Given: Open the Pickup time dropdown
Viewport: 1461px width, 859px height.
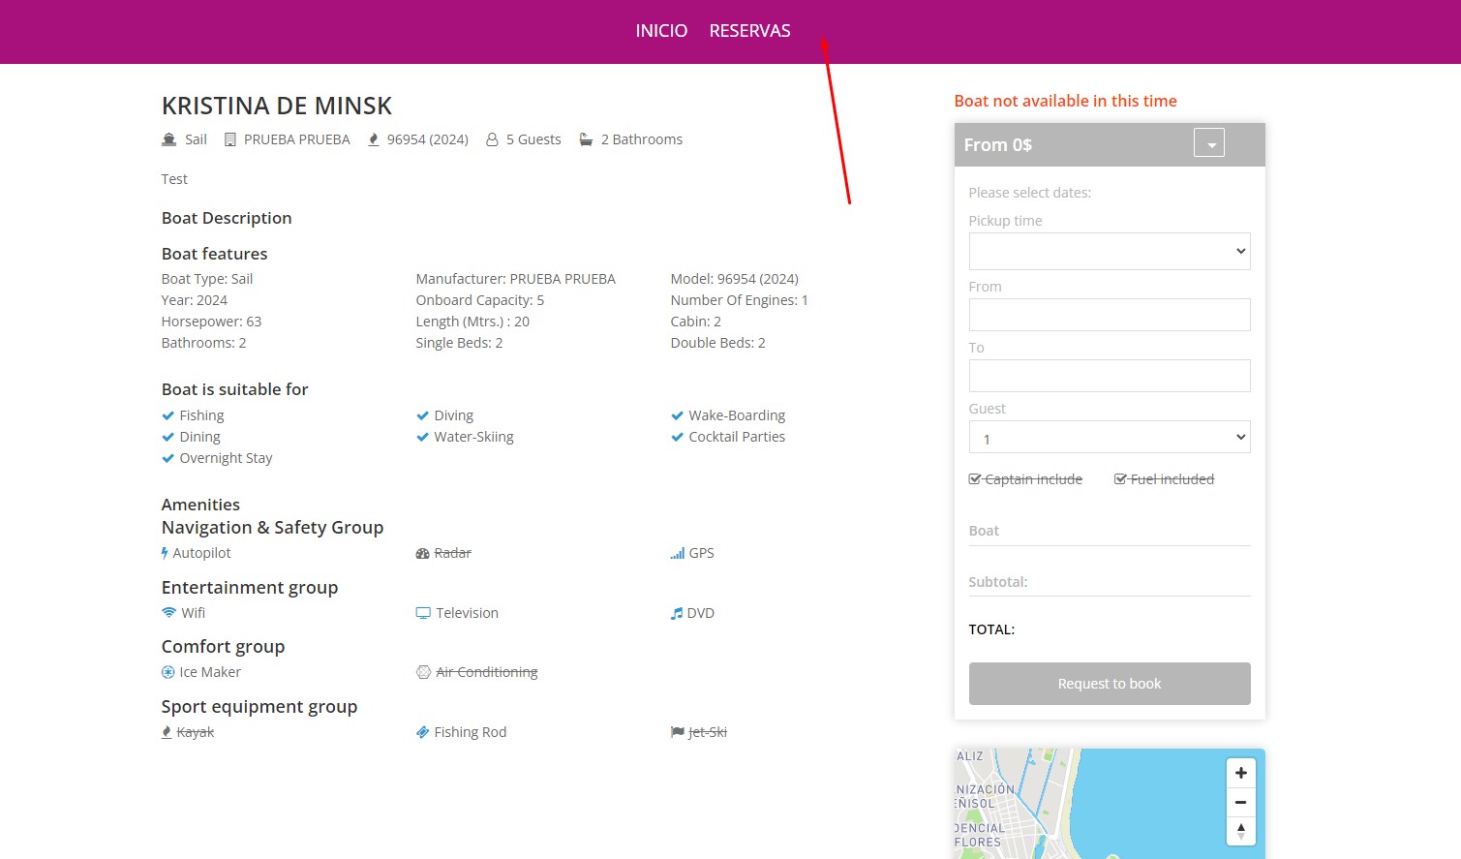Looking at the screenshot, I should [x=1110, y=252].
